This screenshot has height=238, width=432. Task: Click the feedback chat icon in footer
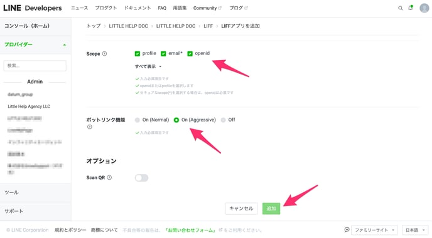coord(347,230)
